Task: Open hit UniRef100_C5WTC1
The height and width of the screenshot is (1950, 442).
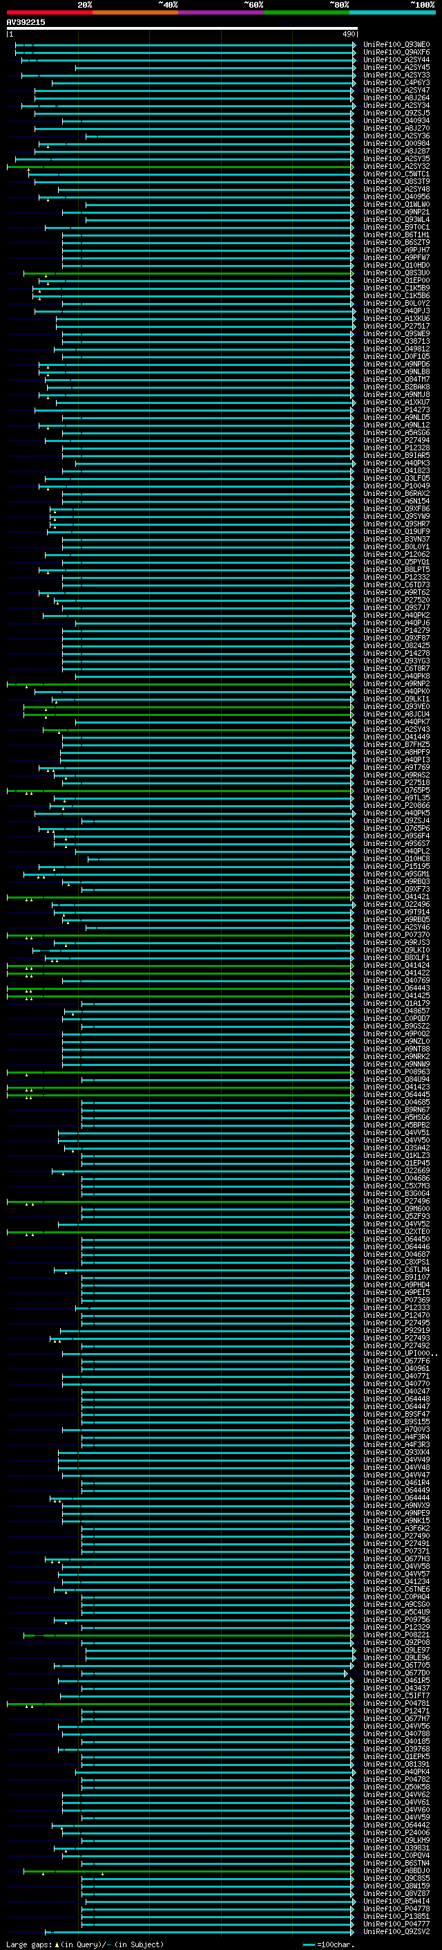Action: [x=396, y=174]
